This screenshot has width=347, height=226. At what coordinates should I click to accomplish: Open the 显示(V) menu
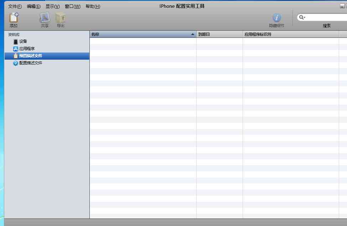click(53, 6)
